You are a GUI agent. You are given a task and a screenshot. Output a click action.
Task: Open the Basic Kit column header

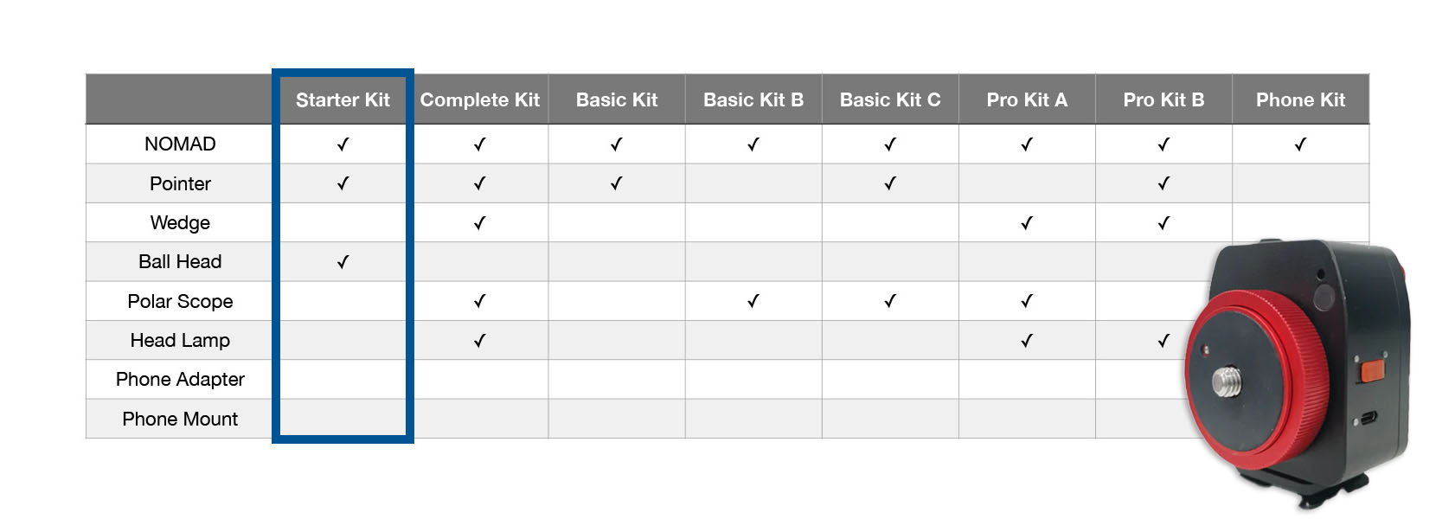[x=617, y=100]
